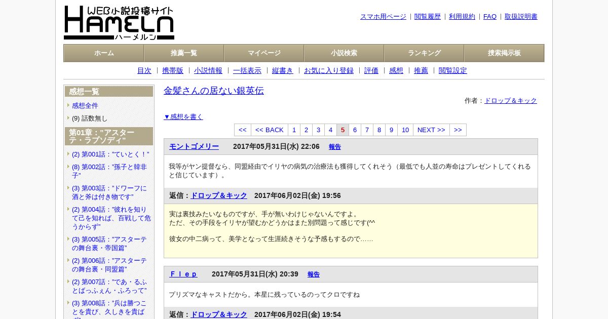This screenshot has height=319, width=608.
Task: Switch to 携帯版
Action: pos(173,70)
